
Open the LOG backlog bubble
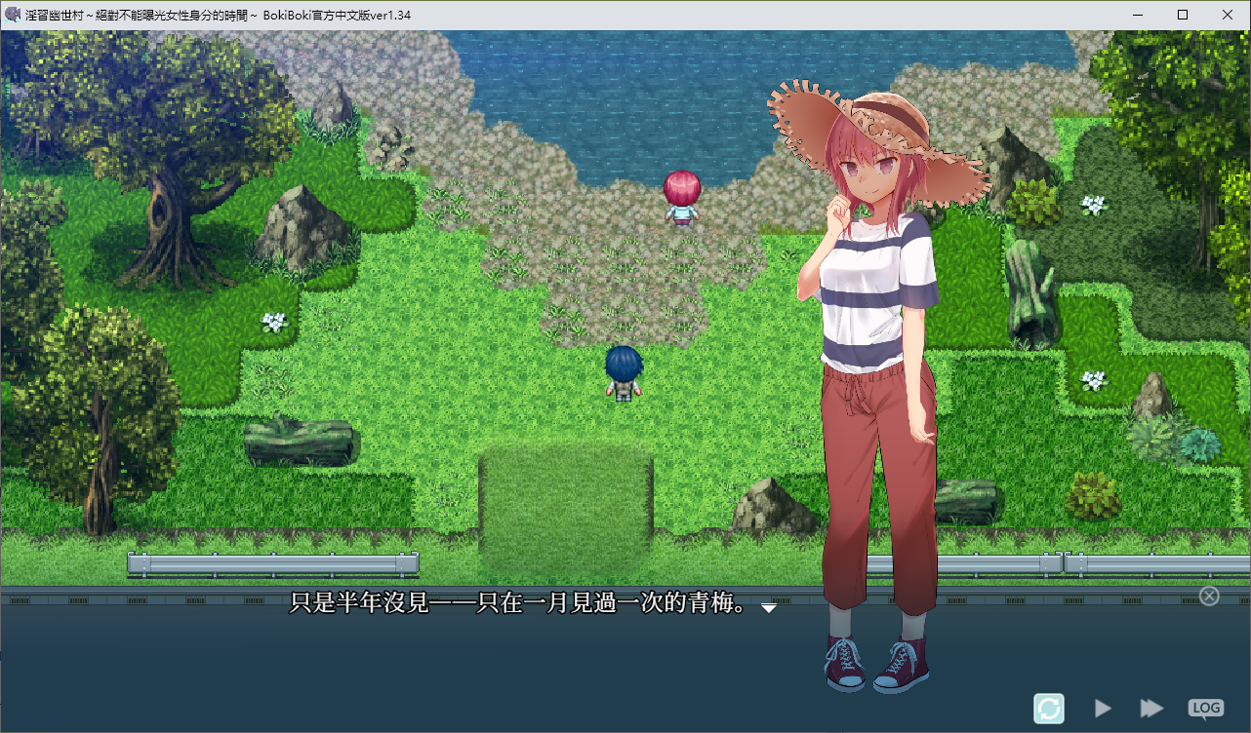1206,708
